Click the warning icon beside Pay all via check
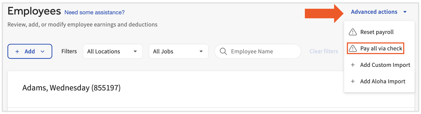 click(353, 49)
